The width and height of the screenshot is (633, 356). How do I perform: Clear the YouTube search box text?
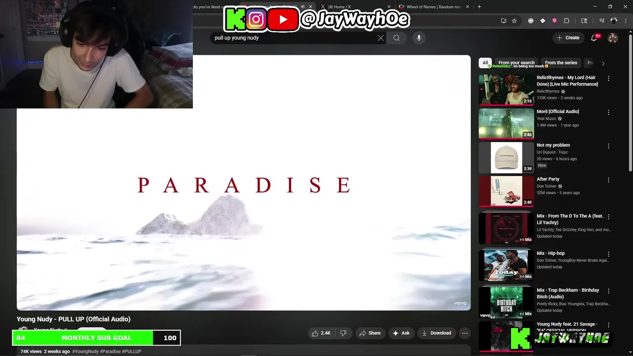tap(381, 38)
